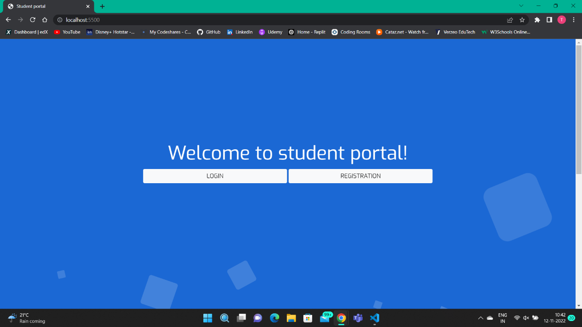582x327 pixels.
Task: Open the clock showing 10:42
Action: coord(554,318)
